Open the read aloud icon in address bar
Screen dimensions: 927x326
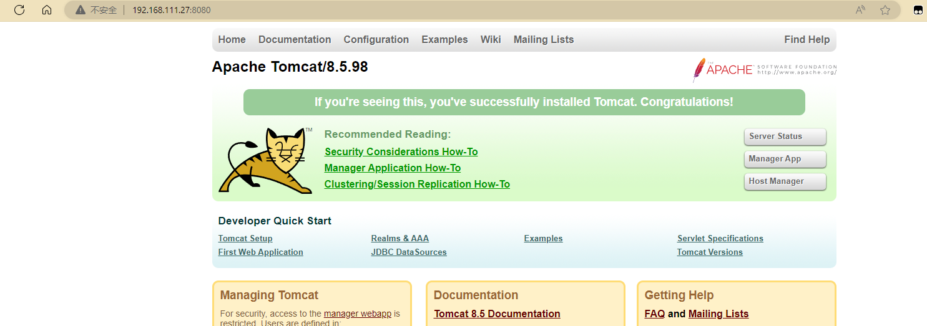point(860,10)
